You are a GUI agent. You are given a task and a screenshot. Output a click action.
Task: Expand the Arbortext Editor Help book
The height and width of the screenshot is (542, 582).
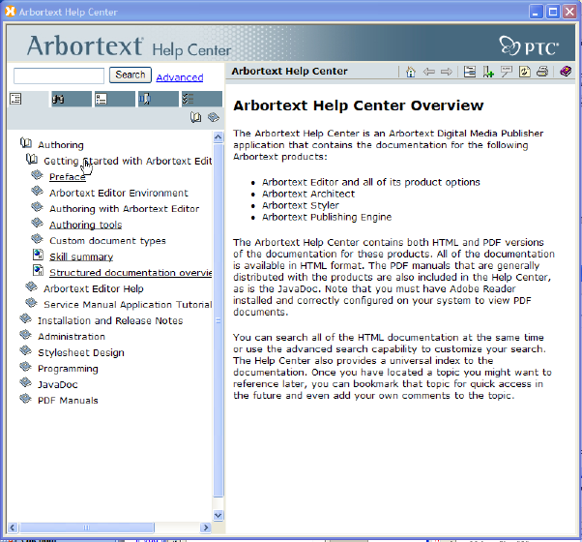31,287
